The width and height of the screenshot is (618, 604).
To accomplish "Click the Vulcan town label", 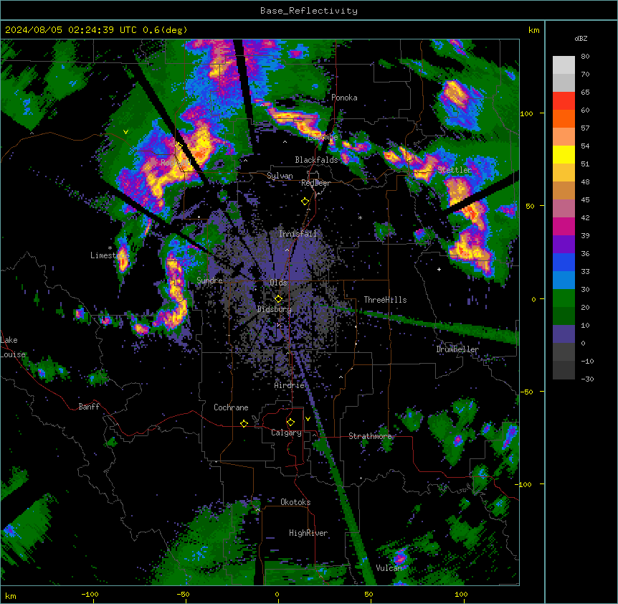I will click(389, 568).
